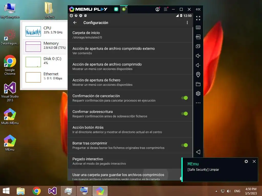
Task: Toggle fullscreen in the MEmu sidebar
Action: click(198, 18)
